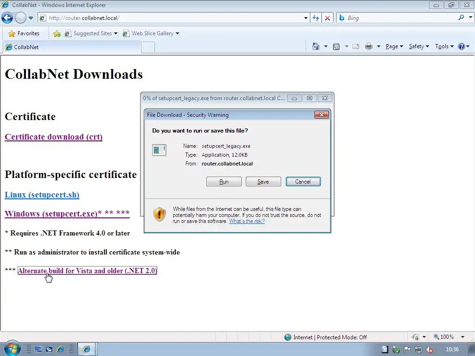Launch Internet Explorer from quick launch
475x356 pixels.
[x=60, y=350]
